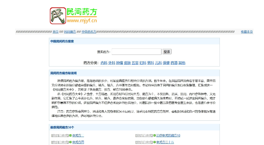264x145 pixels.
Task: Select the 外科 category link
Action: click(x=112, y=63)
